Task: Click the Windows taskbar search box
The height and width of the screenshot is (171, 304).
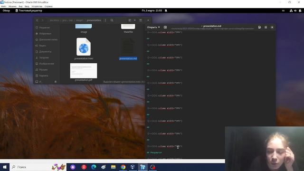Action: click(38, 167)
